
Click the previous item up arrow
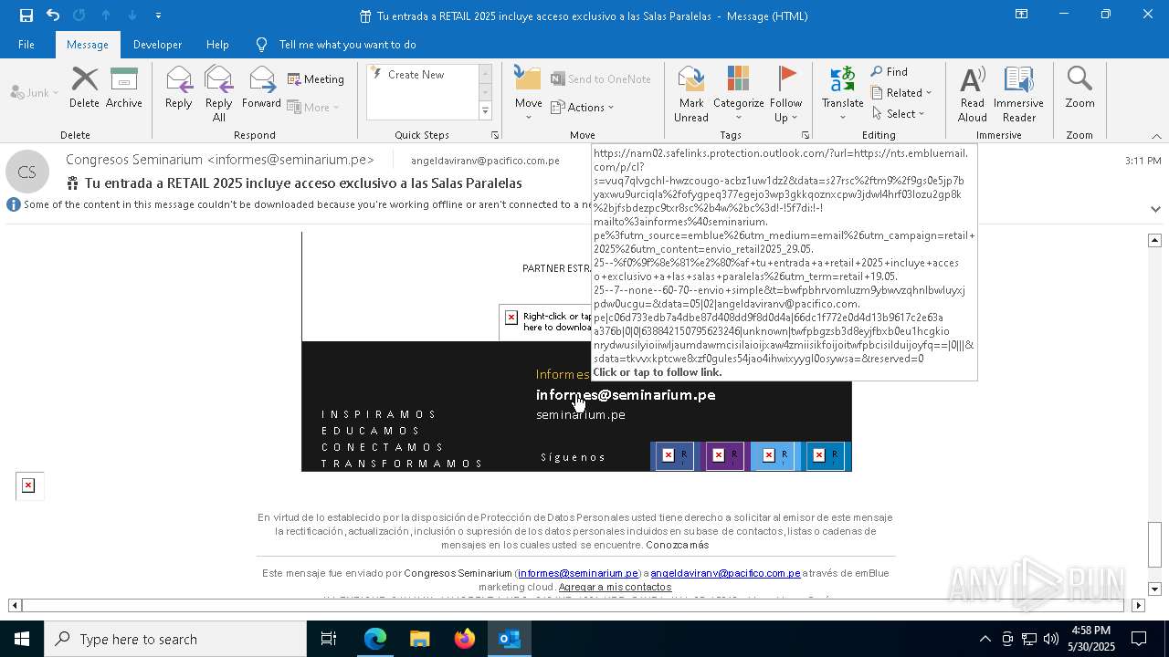point(105,16)
